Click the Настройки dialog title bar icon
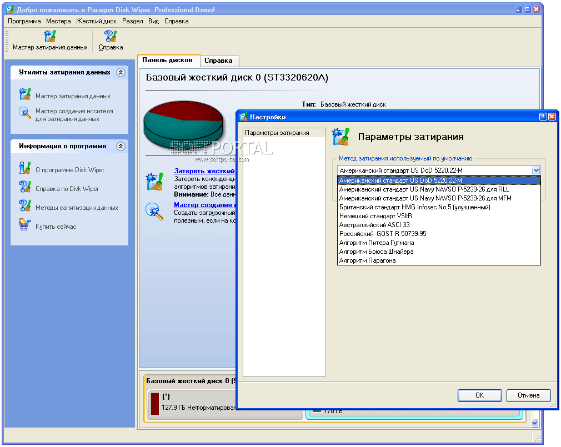This screenshot has width=561, height=447. click(244, 117)
